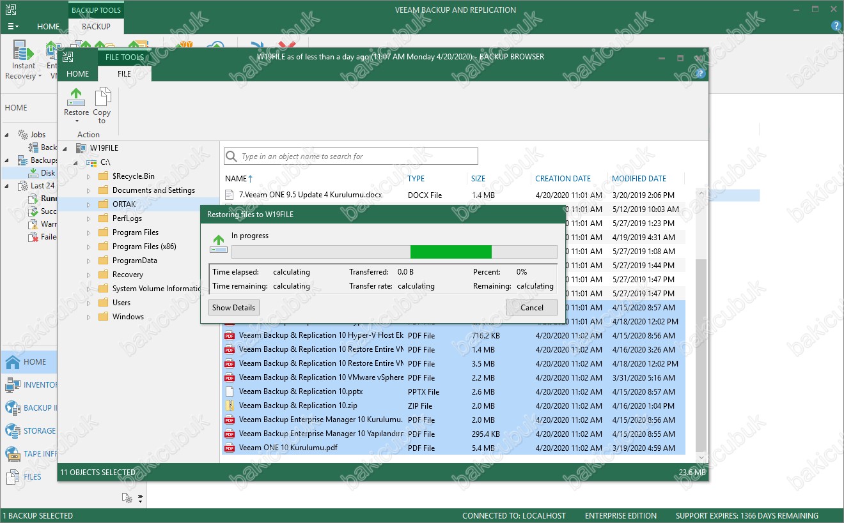Switch to HOME tab in Backup Browser

pyautogui.click(x=78, y=73)
